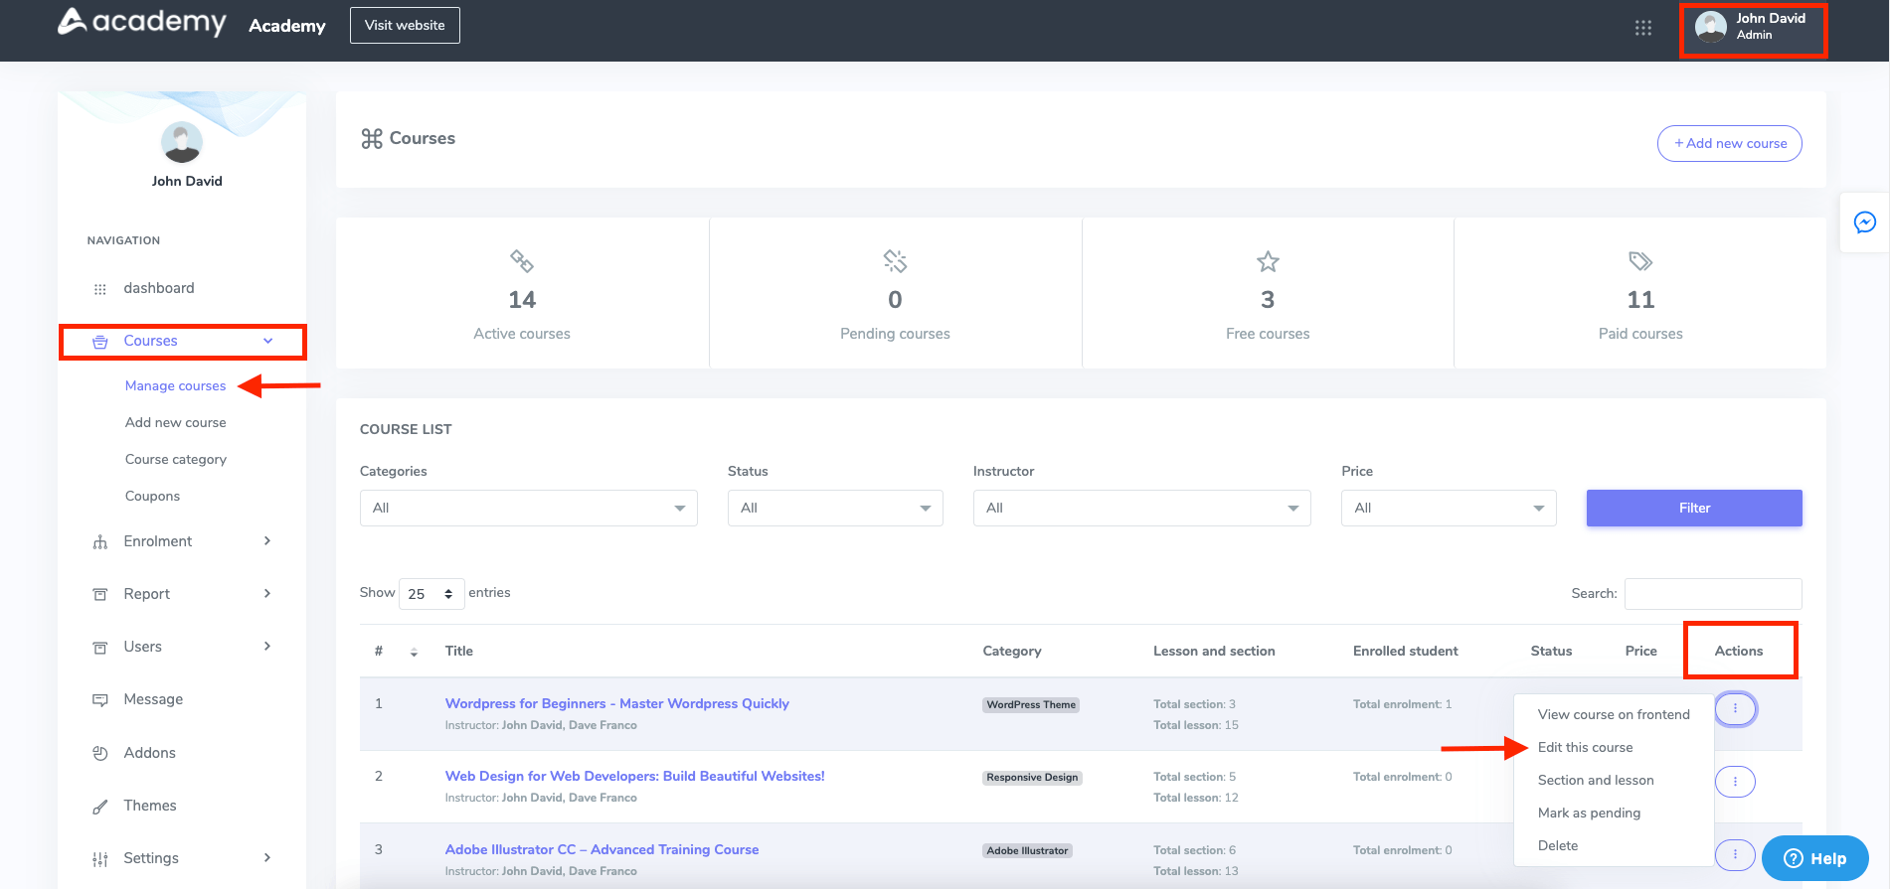Sort the table by # column
This screenshot has width=1890, height=889.
[414, 652]
